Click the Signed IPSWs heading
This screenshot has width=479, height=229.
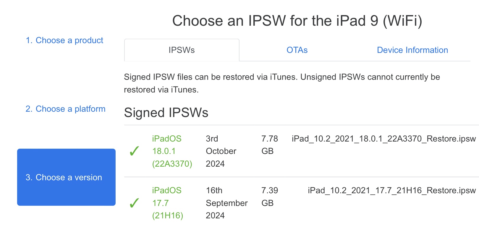coord(166,113)
